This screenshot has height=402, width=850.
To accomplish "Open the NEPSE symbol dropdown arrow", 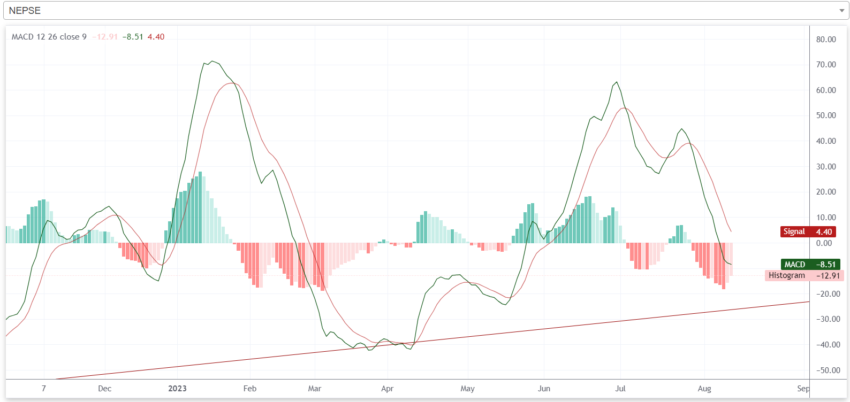I will tap(841, 11).
